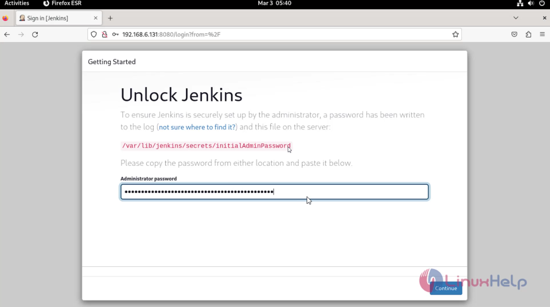This screenshot has height=307, width=550.
Task: Close the Firefox window
Action: pyautogui.click(x=544, y=18)
